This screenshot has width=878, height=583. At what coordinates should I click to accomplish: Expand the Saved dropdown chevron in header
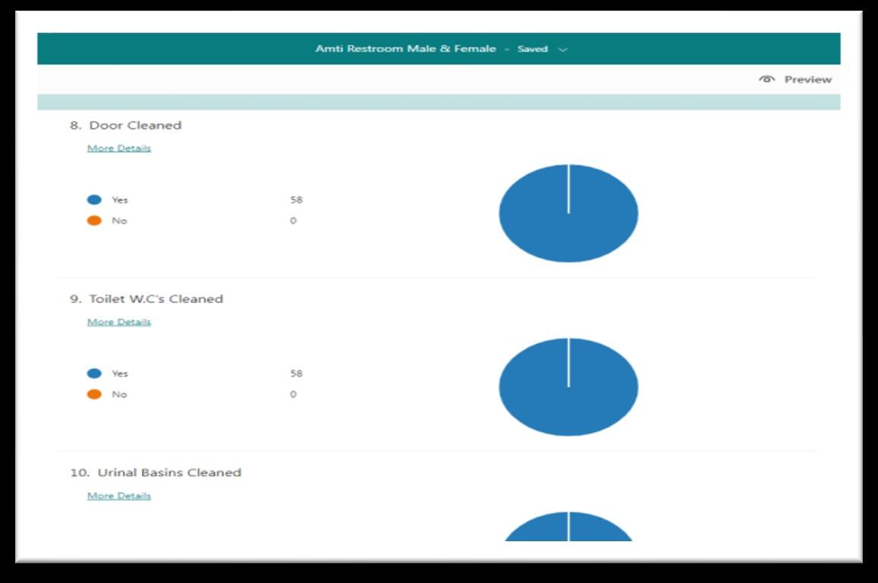563,49
